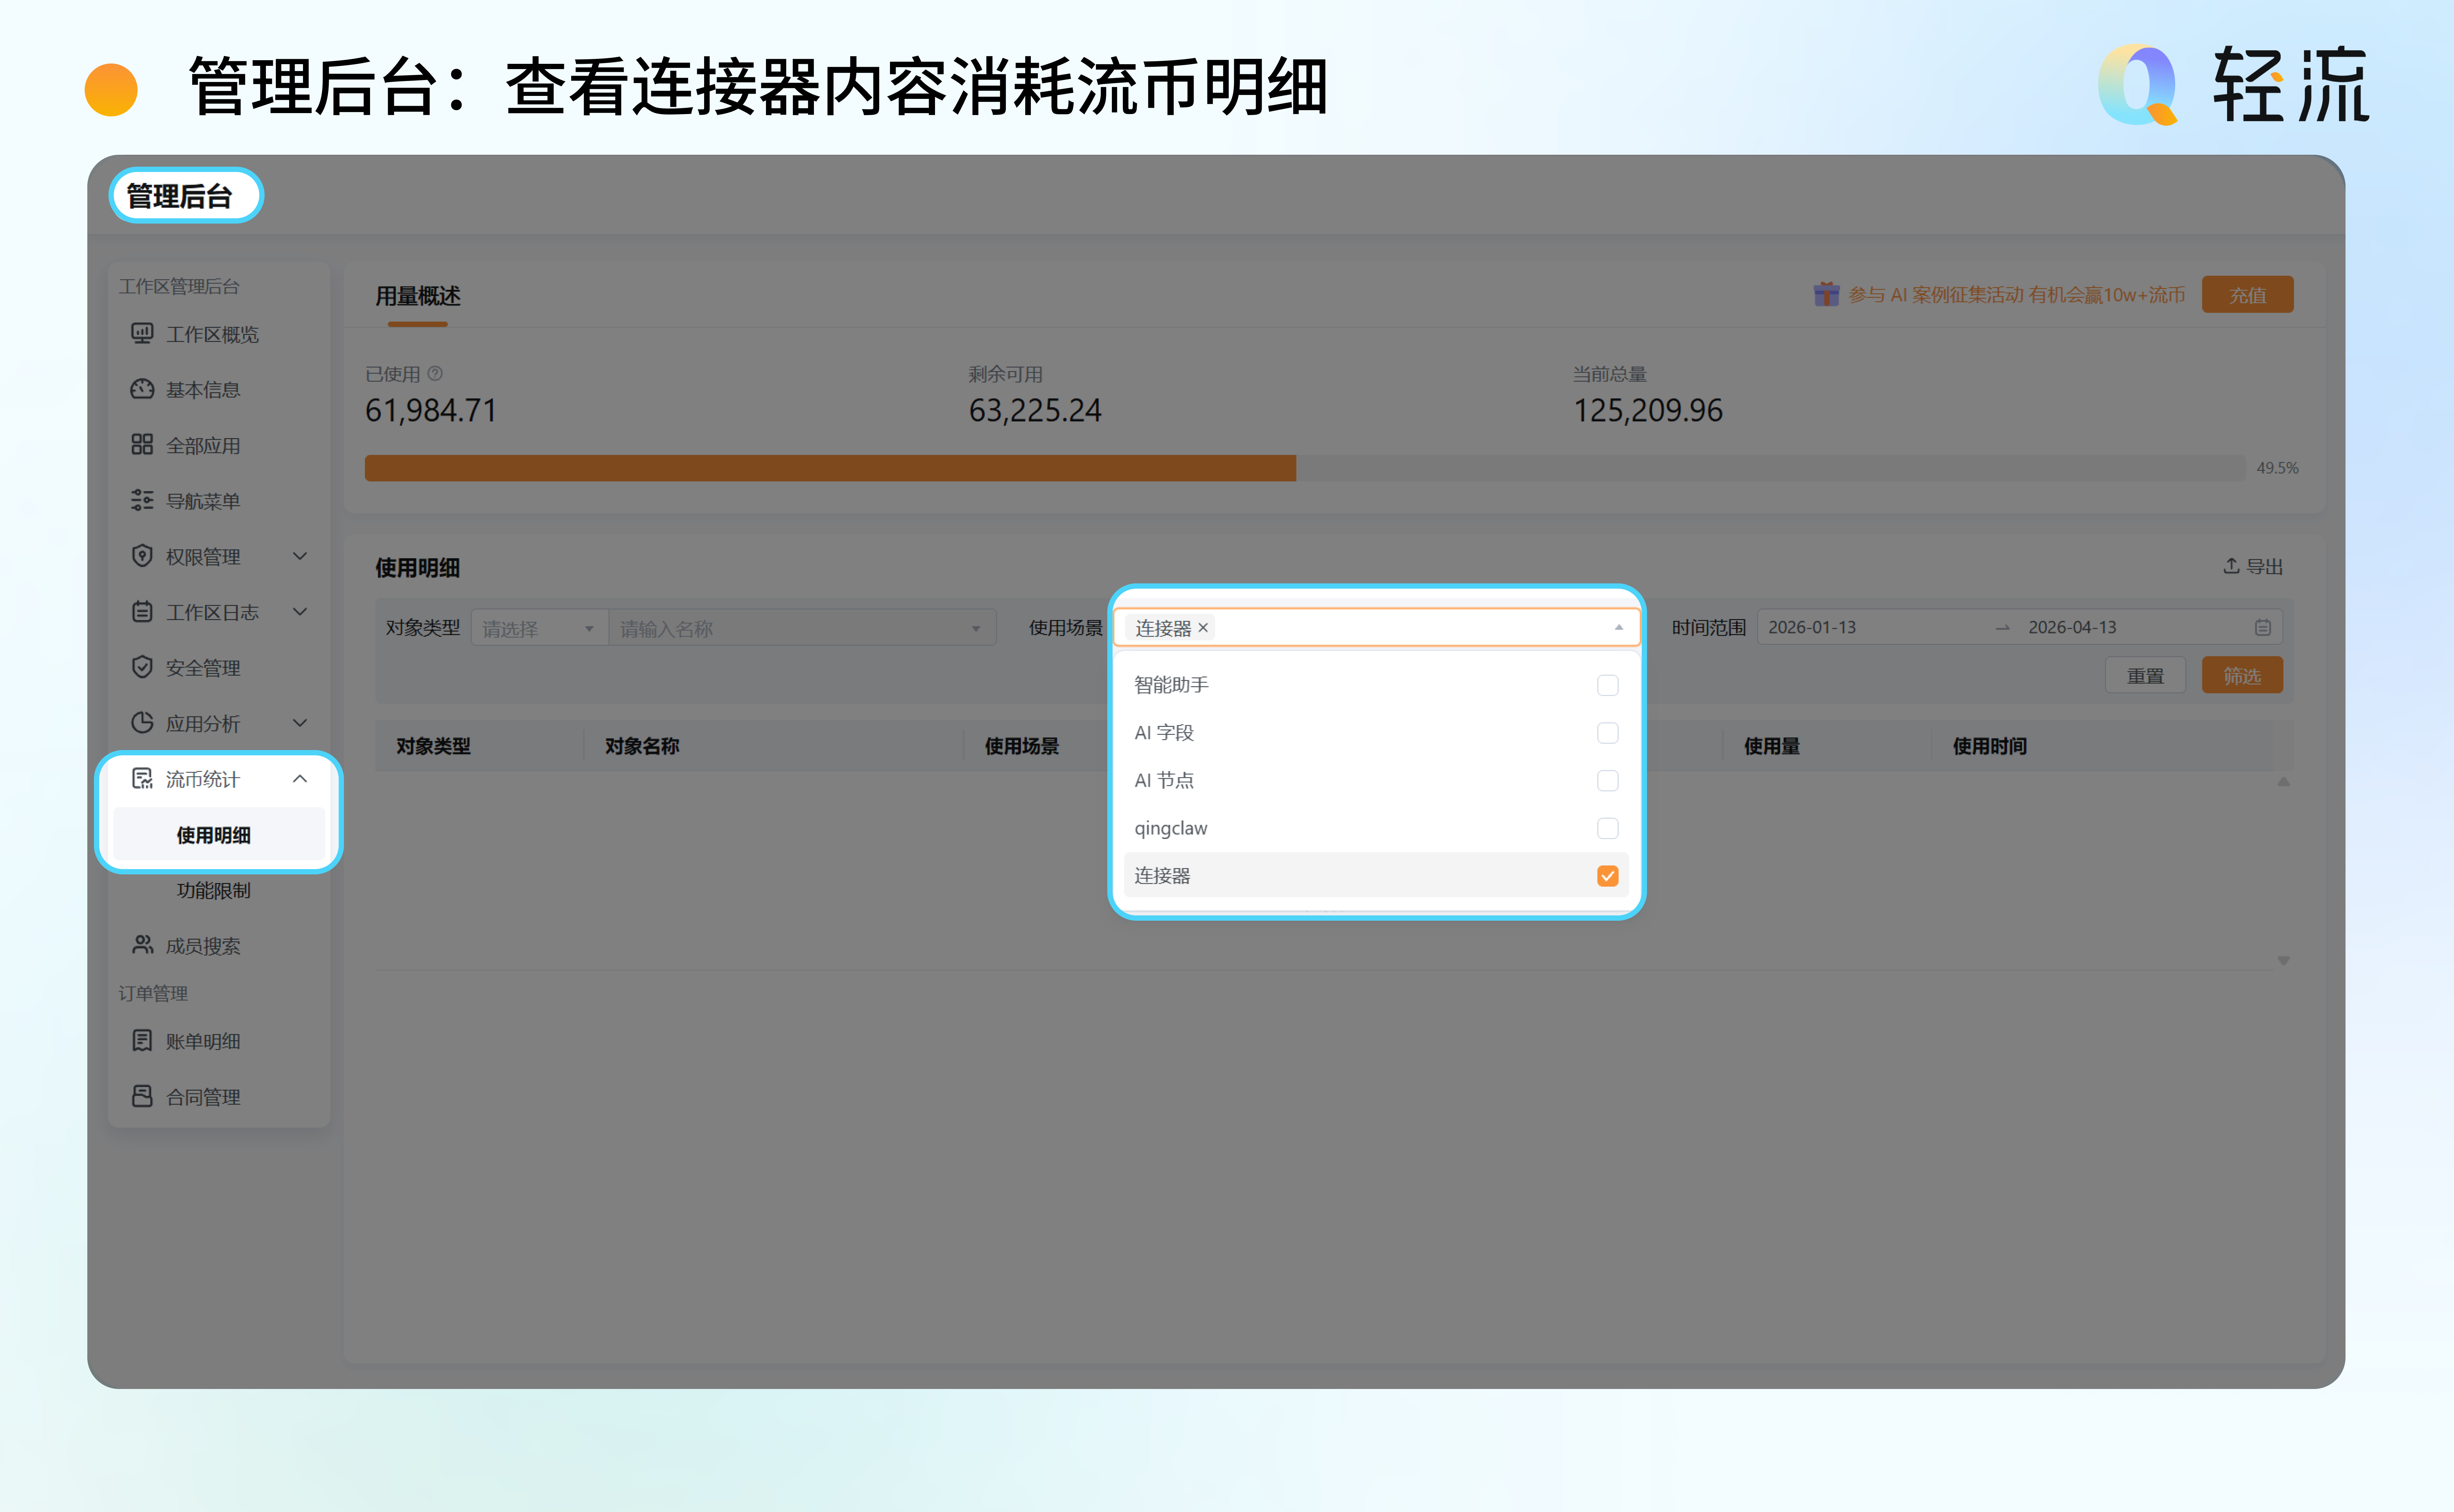Open 合同管理 icon
The height and width of the screenshot is (1512, 2454).
[142, 1096]
